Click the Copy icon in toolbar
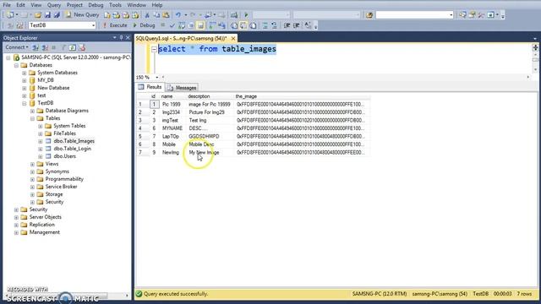 pyautogui.click(x=156, y=15)
